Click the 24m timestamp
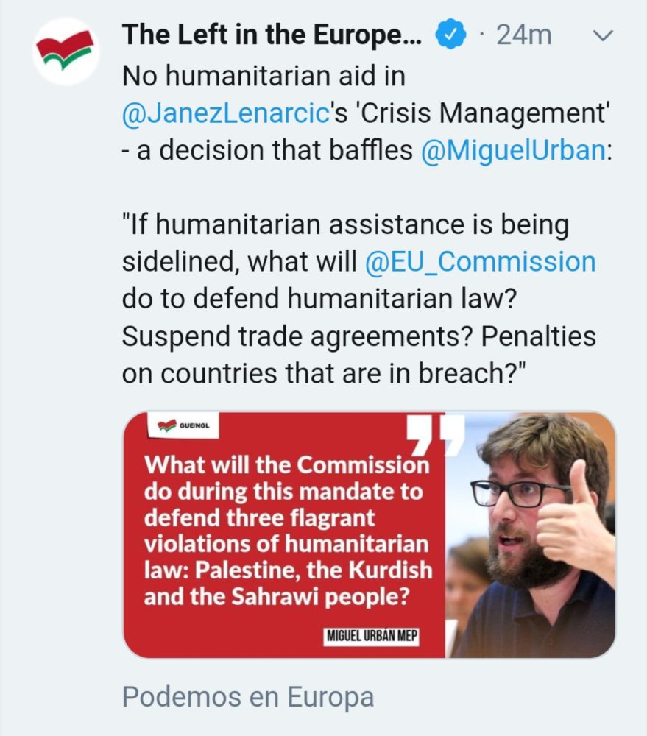 point(523,35)
